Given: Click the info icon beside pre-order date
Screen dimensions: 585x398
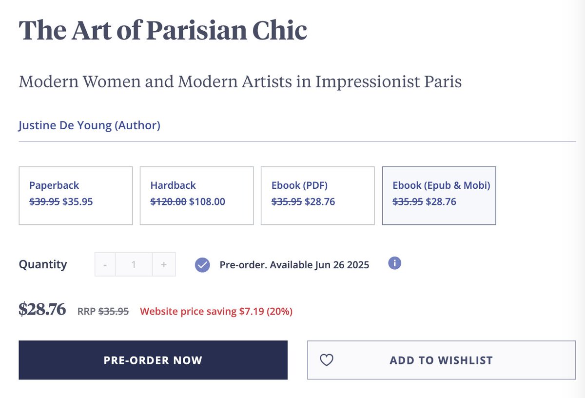Looking at the screenshot, I should [395, 263].
